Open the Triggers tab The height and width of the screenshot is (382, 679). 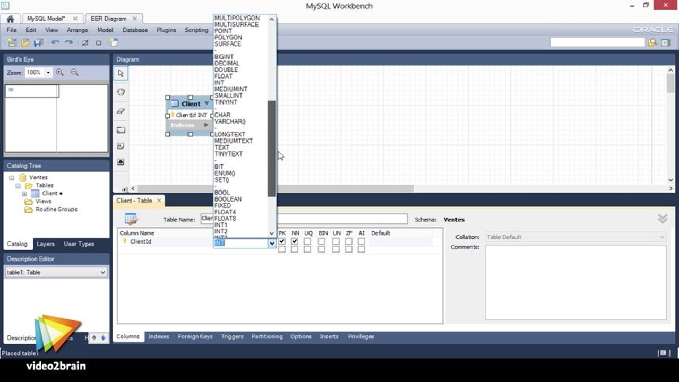pyautogui.click(x=232, y=336)
